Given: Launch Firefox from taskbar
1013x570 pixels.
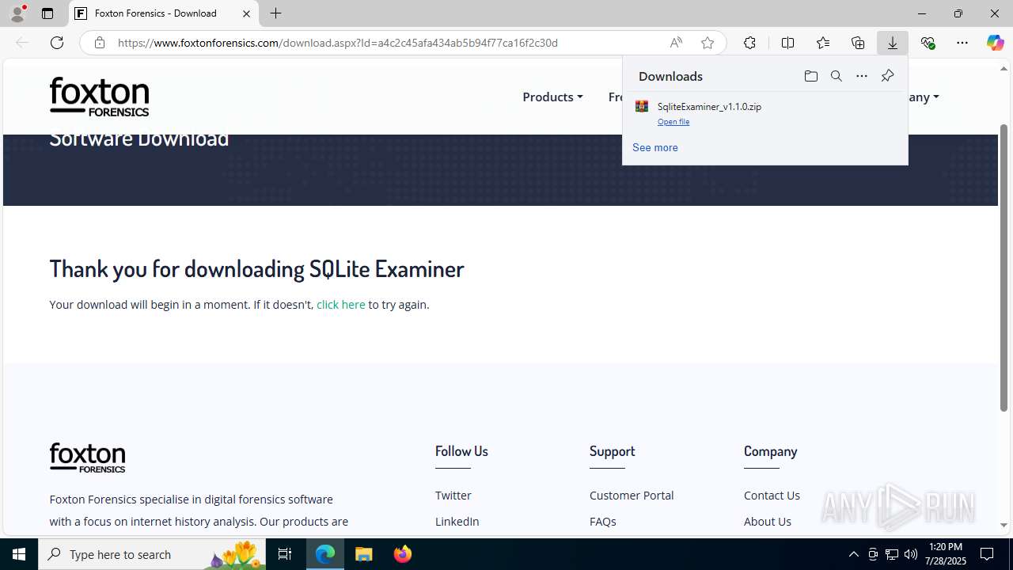Looking at the screenshot, I should (x=403, y=554).
